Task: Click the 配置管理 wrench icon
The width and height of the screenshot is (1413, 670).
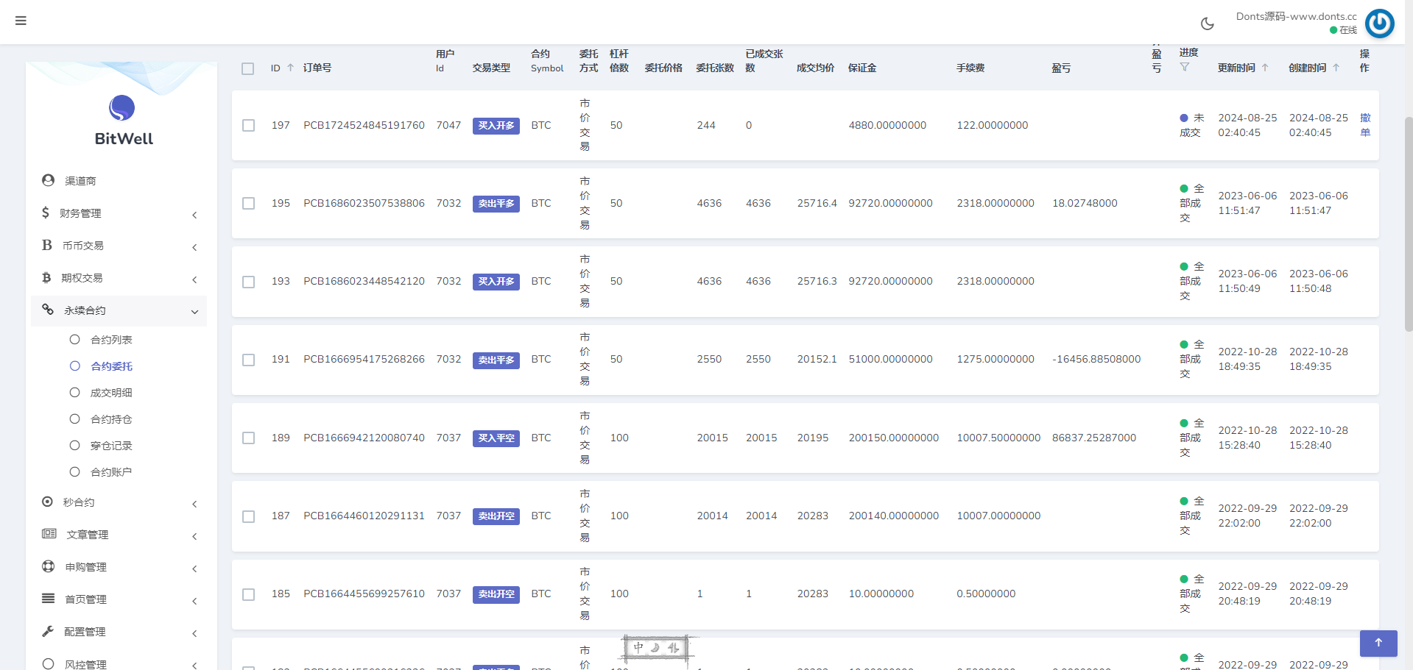Action: (x=48, y=631)
